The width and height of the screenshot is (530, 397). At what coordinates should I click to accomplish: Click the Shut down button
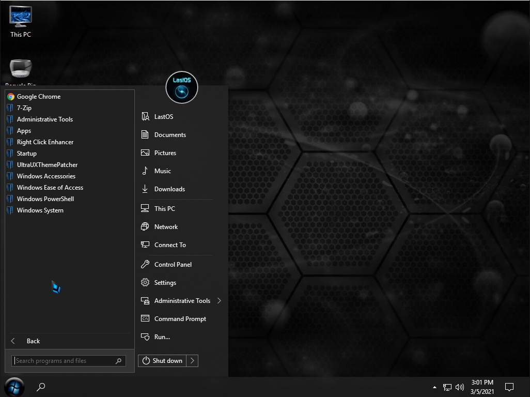click(162, 361)
